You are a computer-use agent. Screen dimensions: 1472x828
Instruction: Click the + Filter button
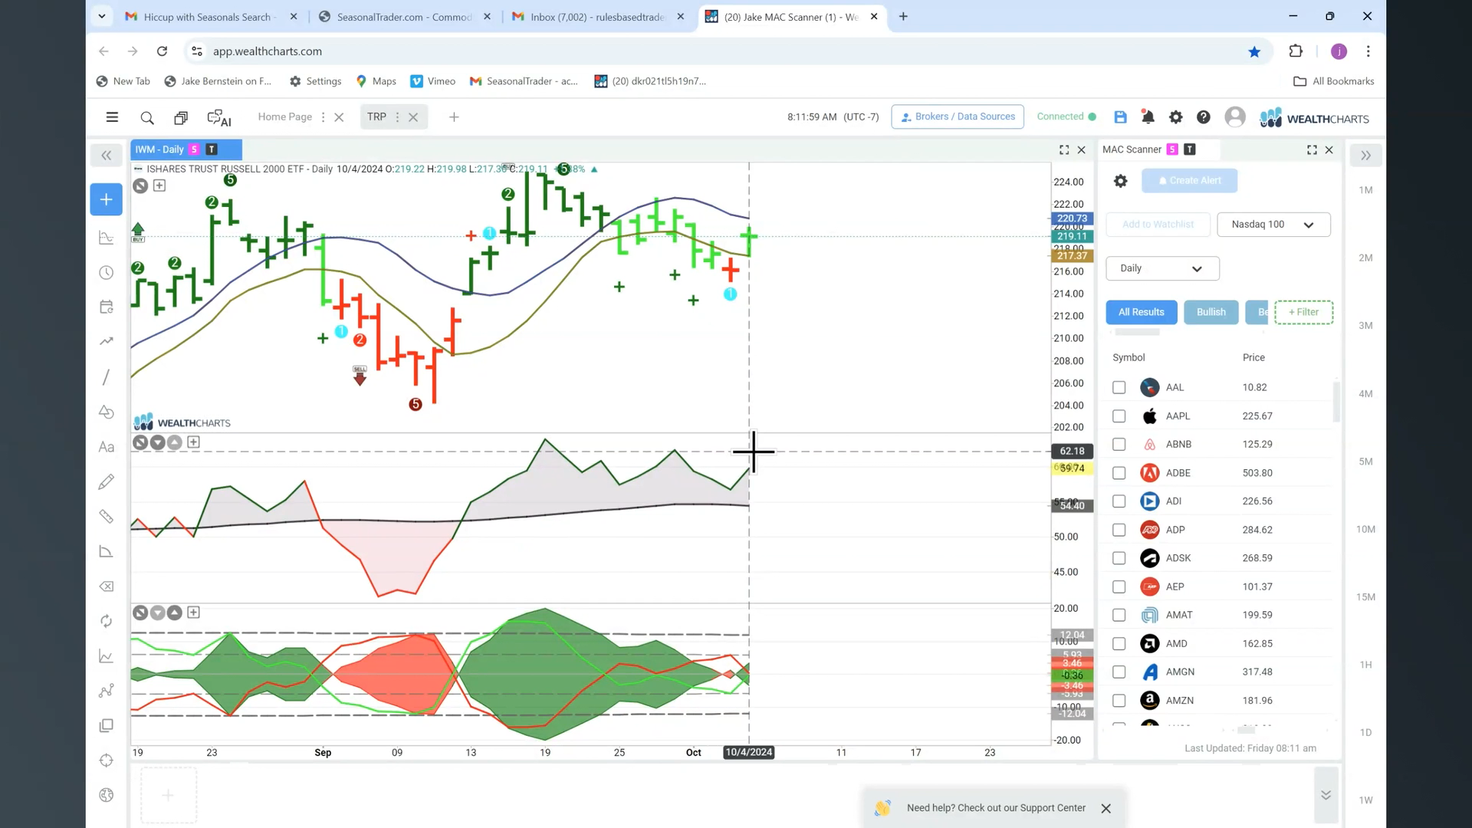click(1303, 312)
